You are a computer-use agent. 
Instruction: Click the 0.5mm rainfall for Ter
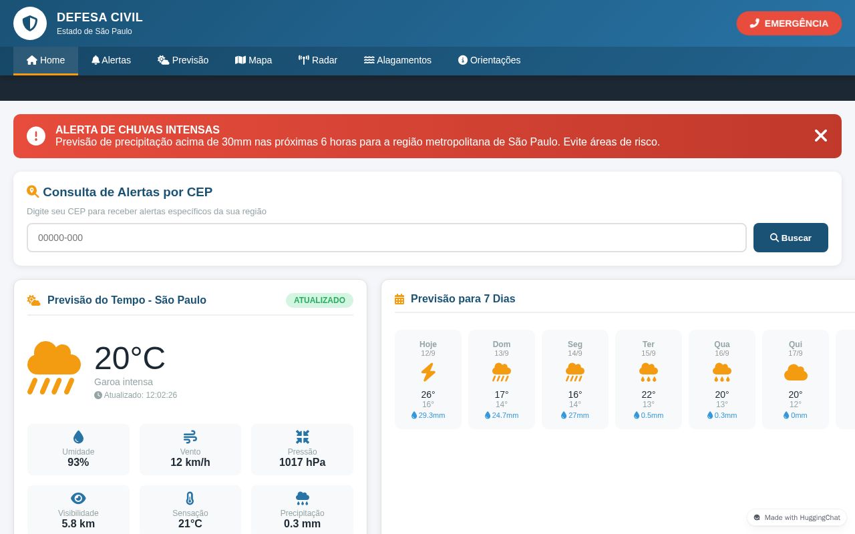click(x=649, y=415)
